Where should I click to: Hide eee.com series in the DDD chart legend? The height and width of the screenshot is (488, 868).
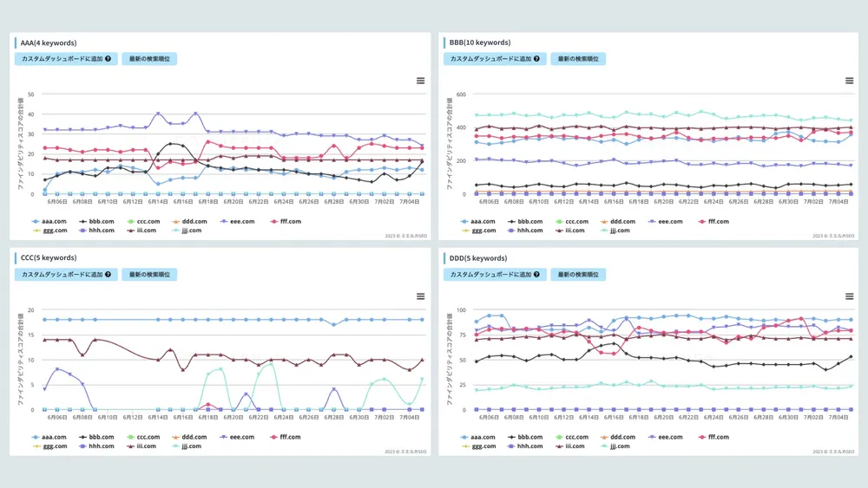(x=665, y=437)
